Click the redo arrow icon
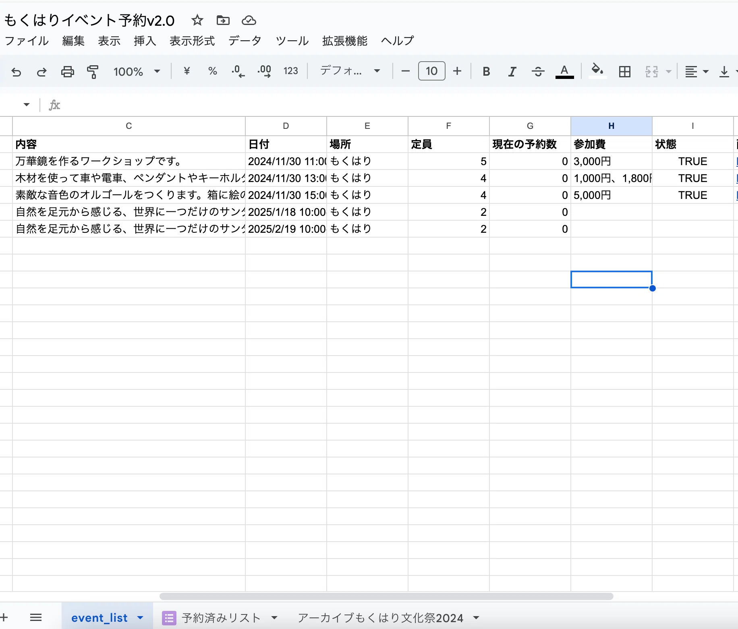The image size is (738, 629). 41,72
